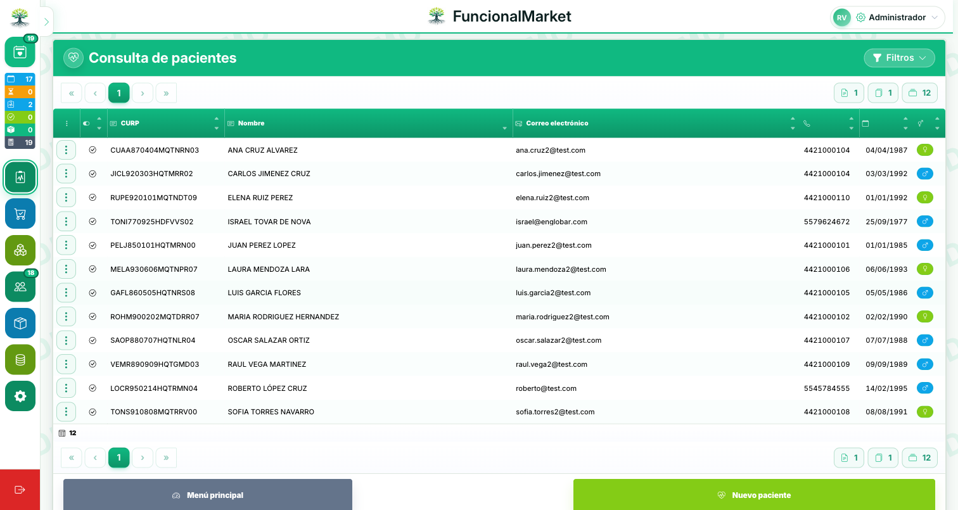
Task: Open the row menu for JUAN PEREZ LOPEZ
Action: point(66,245)
